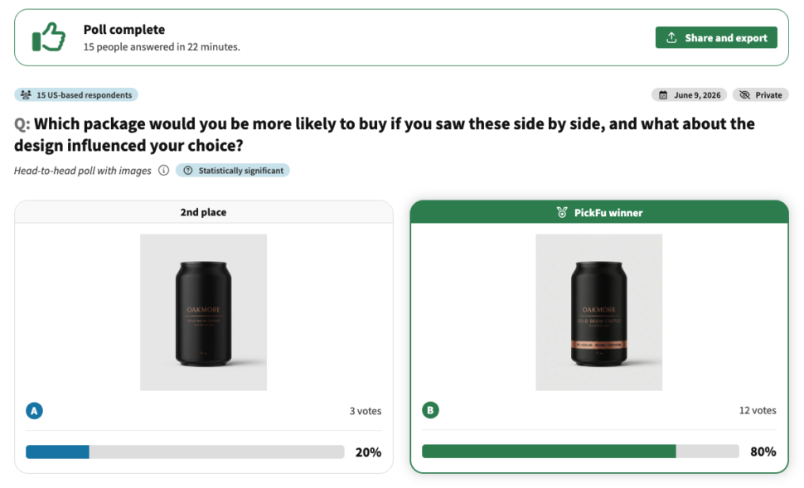Click the 3 votes label
Image resolution: width=804 pixels, height=488 pixels.
[x=366, y=411]
